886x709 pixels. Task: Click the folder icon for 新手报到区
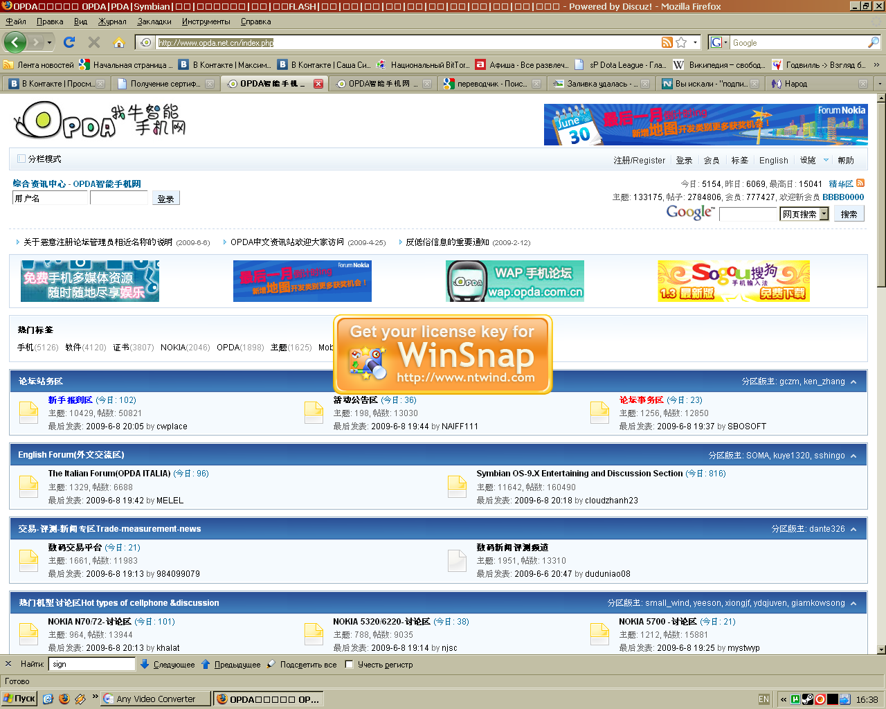pyautogui.click(x=29, y=413)
